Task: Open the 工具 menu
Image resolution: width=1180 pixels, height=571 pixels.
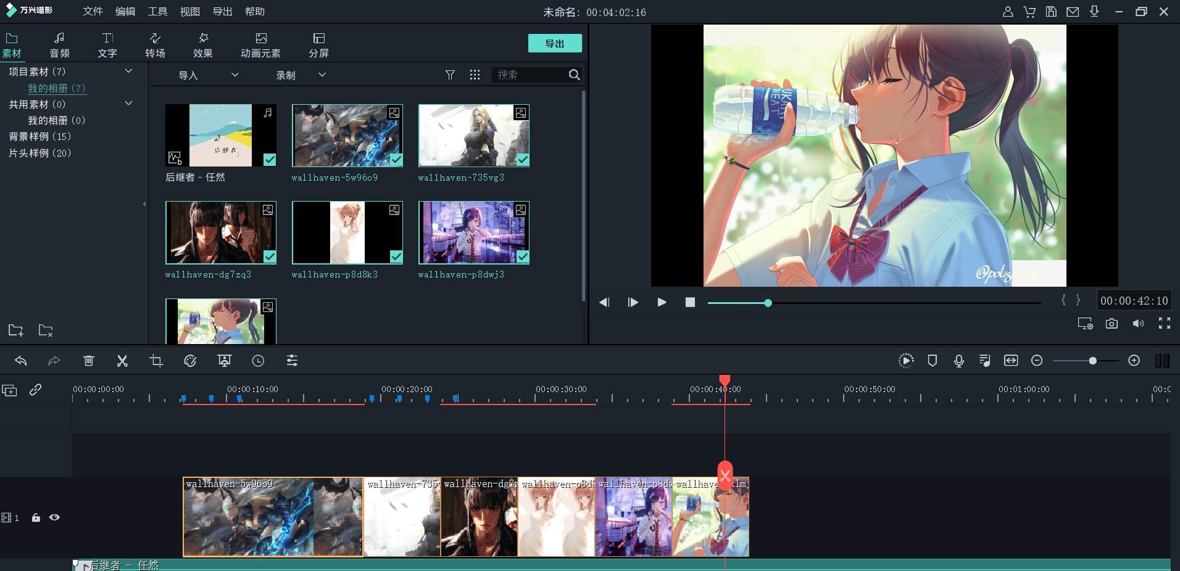Action: tap(158, 12)
